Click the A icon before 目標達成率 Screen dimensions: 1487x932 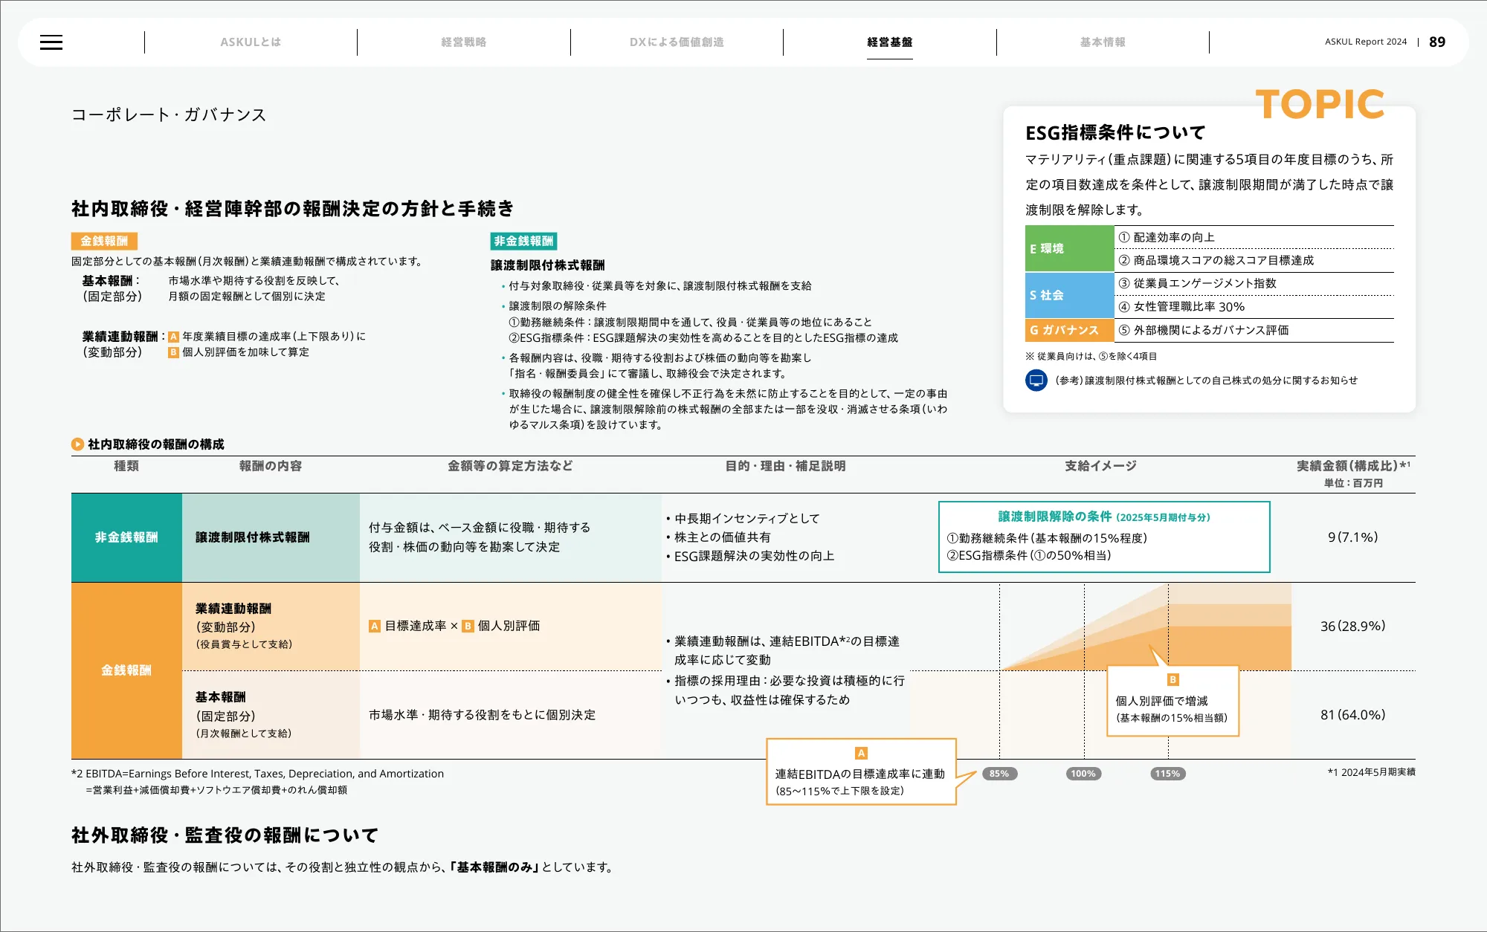point(375,627)
